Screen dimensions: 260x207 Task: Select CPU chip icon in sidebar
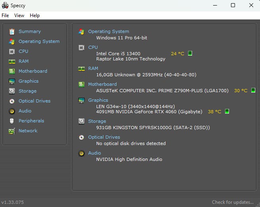pyautogui.click(x=12, y=51)
